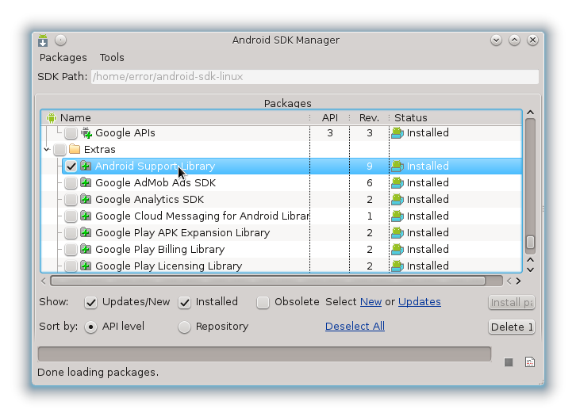Click the Google Play Licensing Library package icon

(86, 266)
